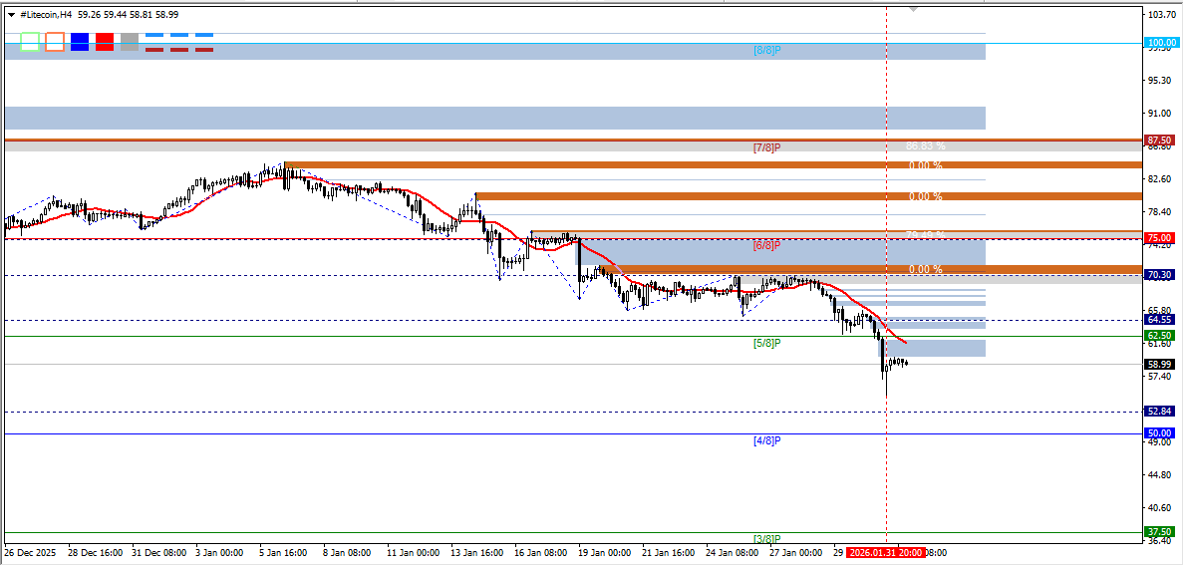Screen dimensions: 1183x565
Task: Click the 8 Jan 08:00 time label
Action: coord(349,552)
